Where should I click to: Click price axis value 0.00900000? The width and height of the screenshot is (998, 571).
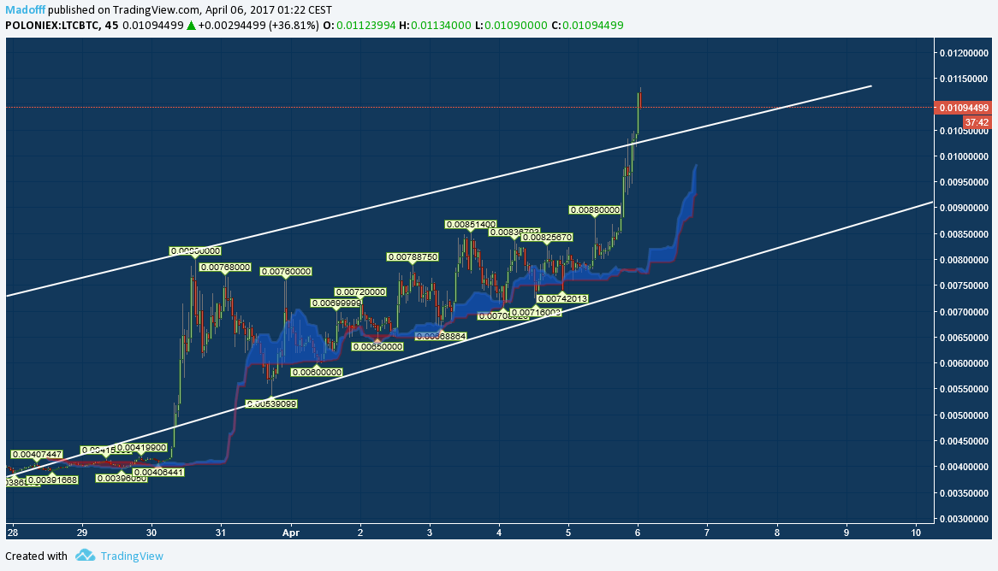(965, 208)
